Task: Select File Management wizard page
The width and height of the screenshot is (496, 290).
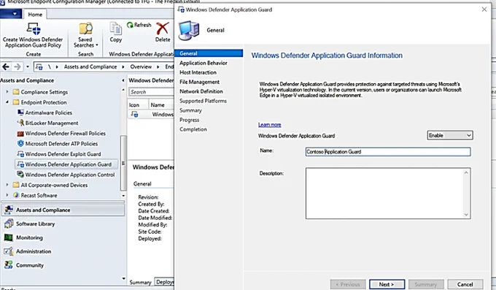Action: coord(200,82)
